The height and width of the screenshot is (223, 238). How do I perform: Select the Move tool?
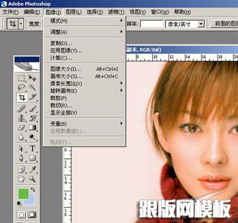32,78
